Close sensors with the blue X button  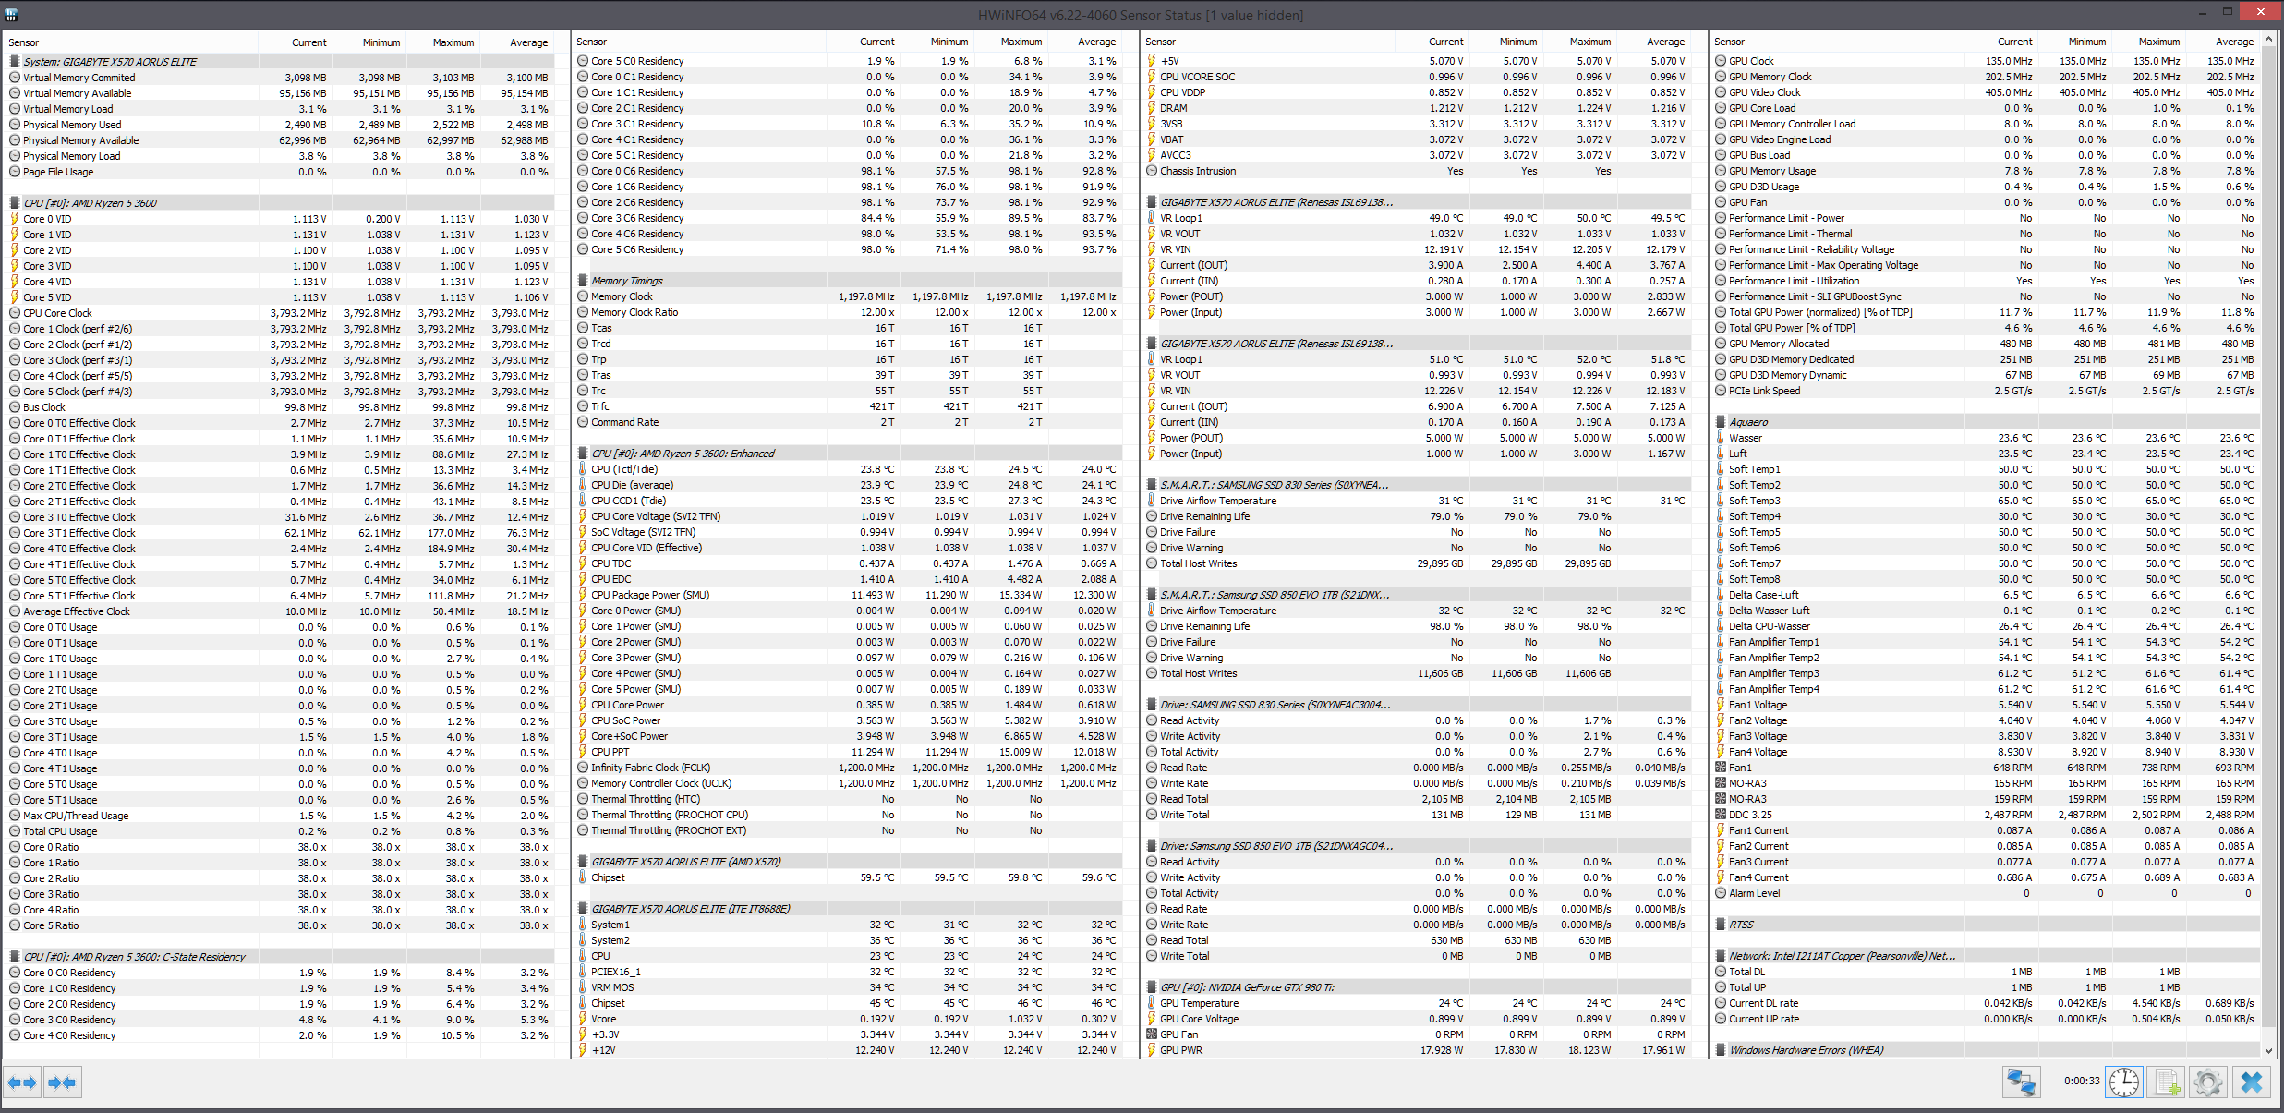pyautogui.click(x=2251, y=1082)
